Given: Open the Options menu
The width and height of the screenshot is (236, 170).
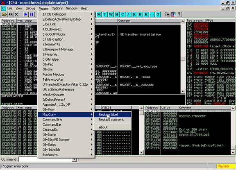Looking at the screenshot, I should (x=57, y=9).
